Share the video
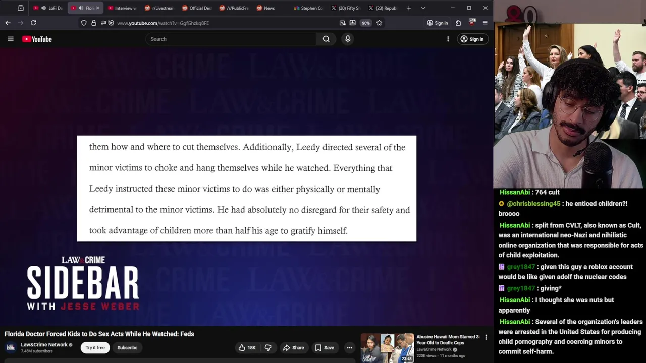This screenshot has height=363, width=646. pos(293,347)
